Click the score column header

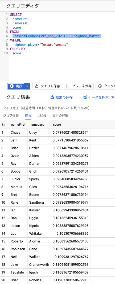tap(57, 125)
